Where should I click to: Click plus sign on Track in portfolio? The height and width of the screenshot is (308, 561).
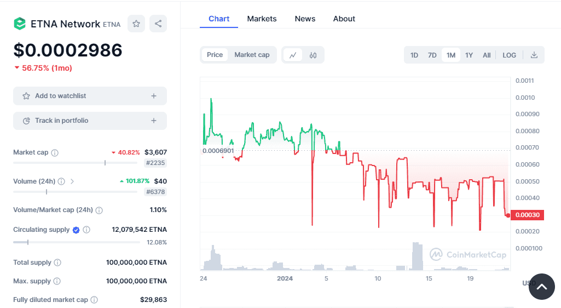click(x=154, y=121)
